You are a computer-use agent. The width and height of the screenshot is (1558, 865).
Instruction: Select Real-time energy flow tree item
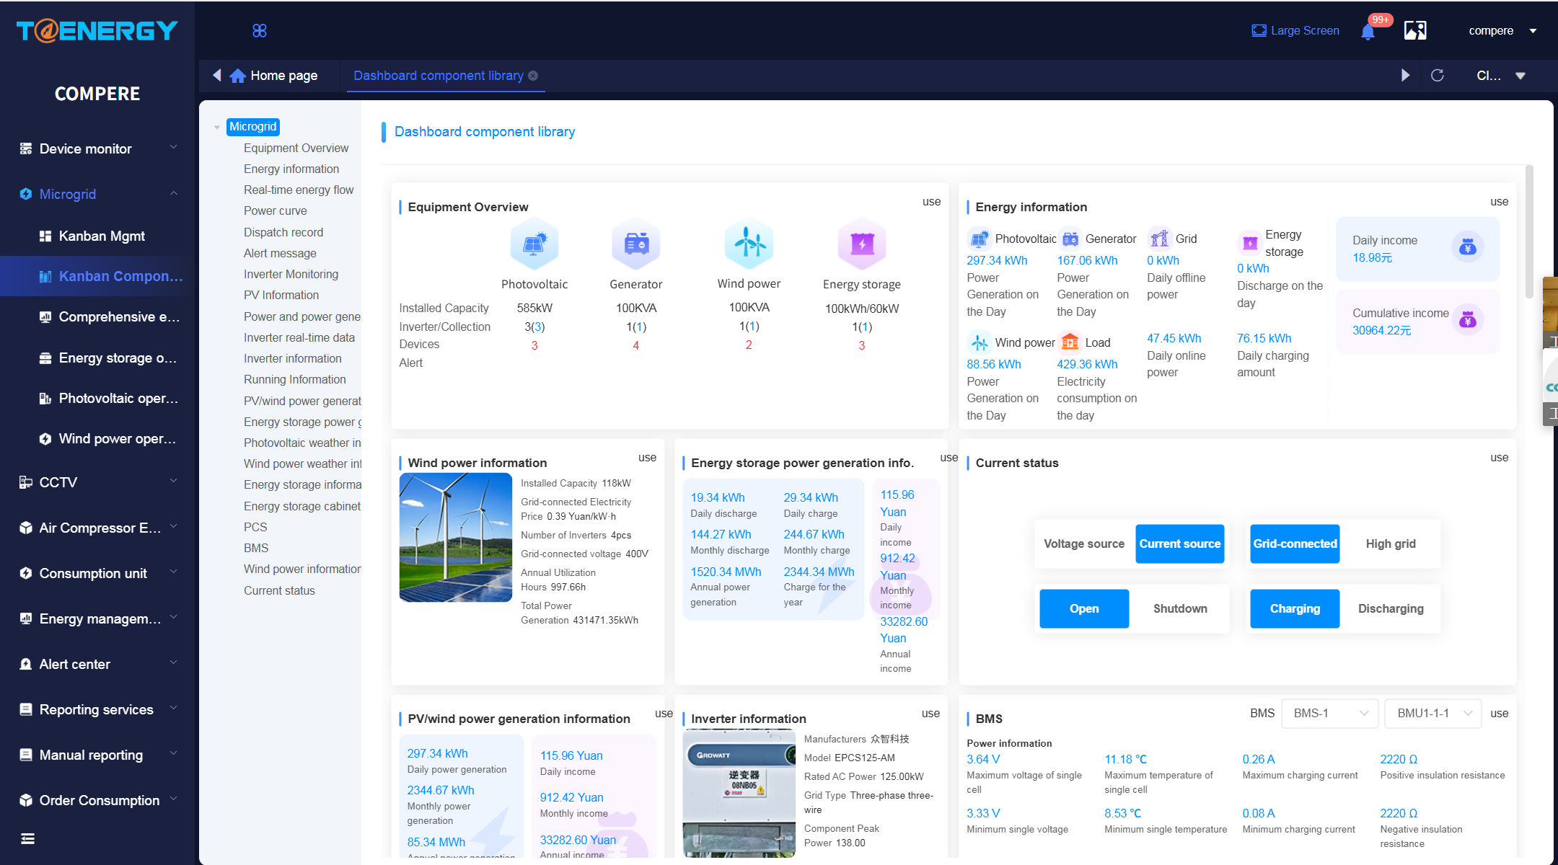click(299, 190)
